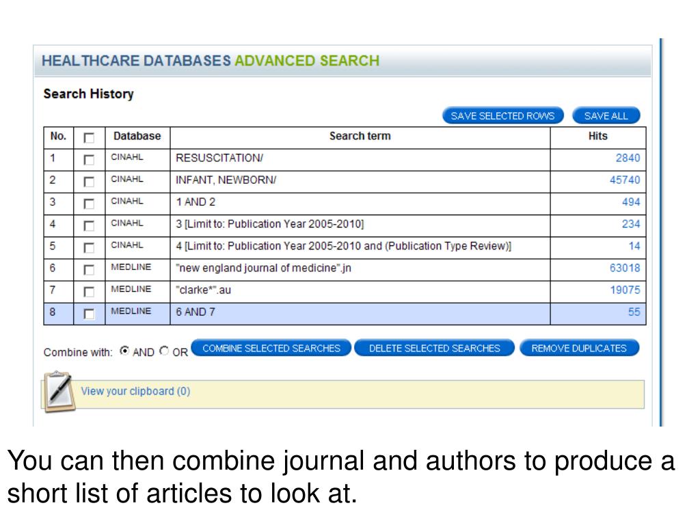700x525 pixels.
Task: Check the box for row 3 '1 AND 2'
Action: click(x=89, y=204)
